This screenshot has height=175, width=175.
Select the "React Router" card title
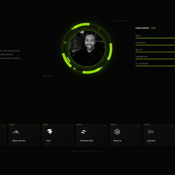click(x=19, y=141)
